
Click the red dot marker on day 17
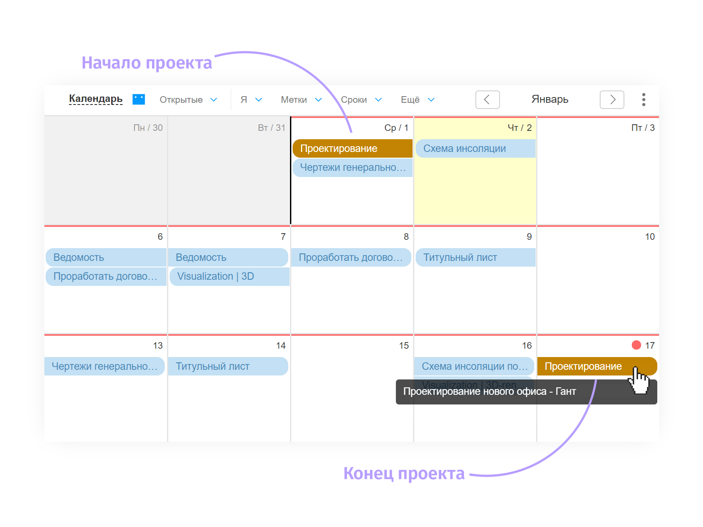click(636, 345)
